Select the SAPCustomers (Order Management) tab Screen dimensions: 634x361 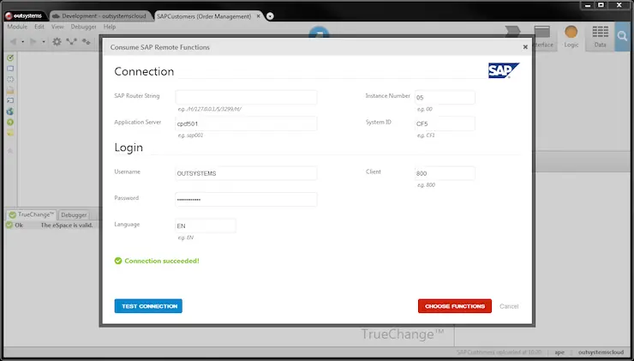click(x=204, y=16)
